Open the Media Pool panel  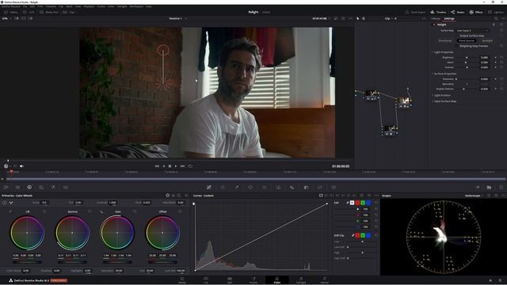(49, 13)
